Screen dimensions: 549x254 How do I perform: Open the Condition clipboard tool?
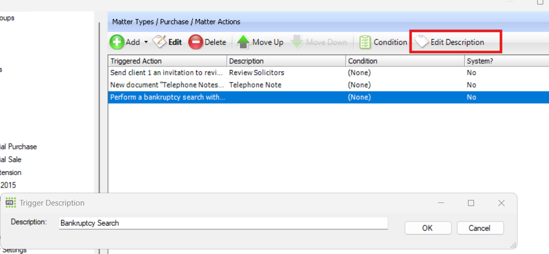tap(383, 42)
